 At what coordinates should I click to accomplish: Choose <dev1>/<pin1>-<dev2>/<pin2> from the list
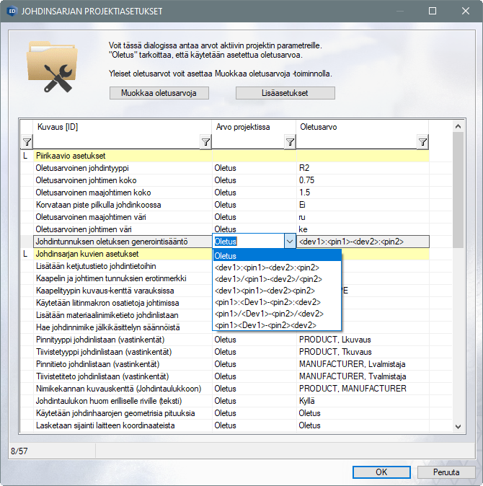tap(267, 279)
